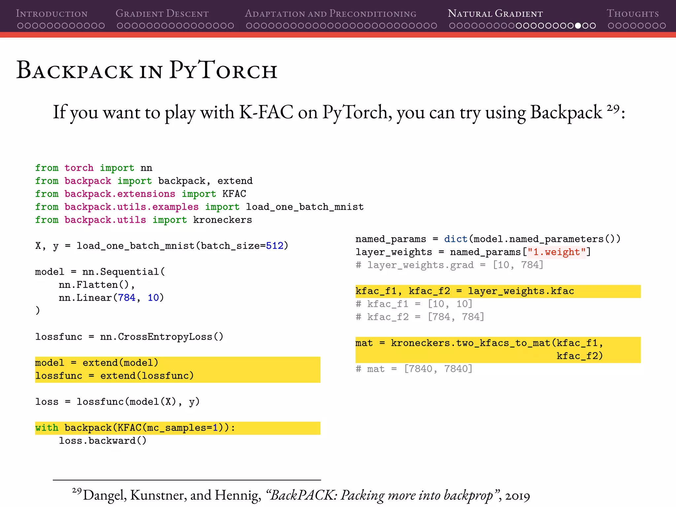Go to Adaptation and Preconditioning section
The image size is (676, 507).
click(x=330, y=14)
